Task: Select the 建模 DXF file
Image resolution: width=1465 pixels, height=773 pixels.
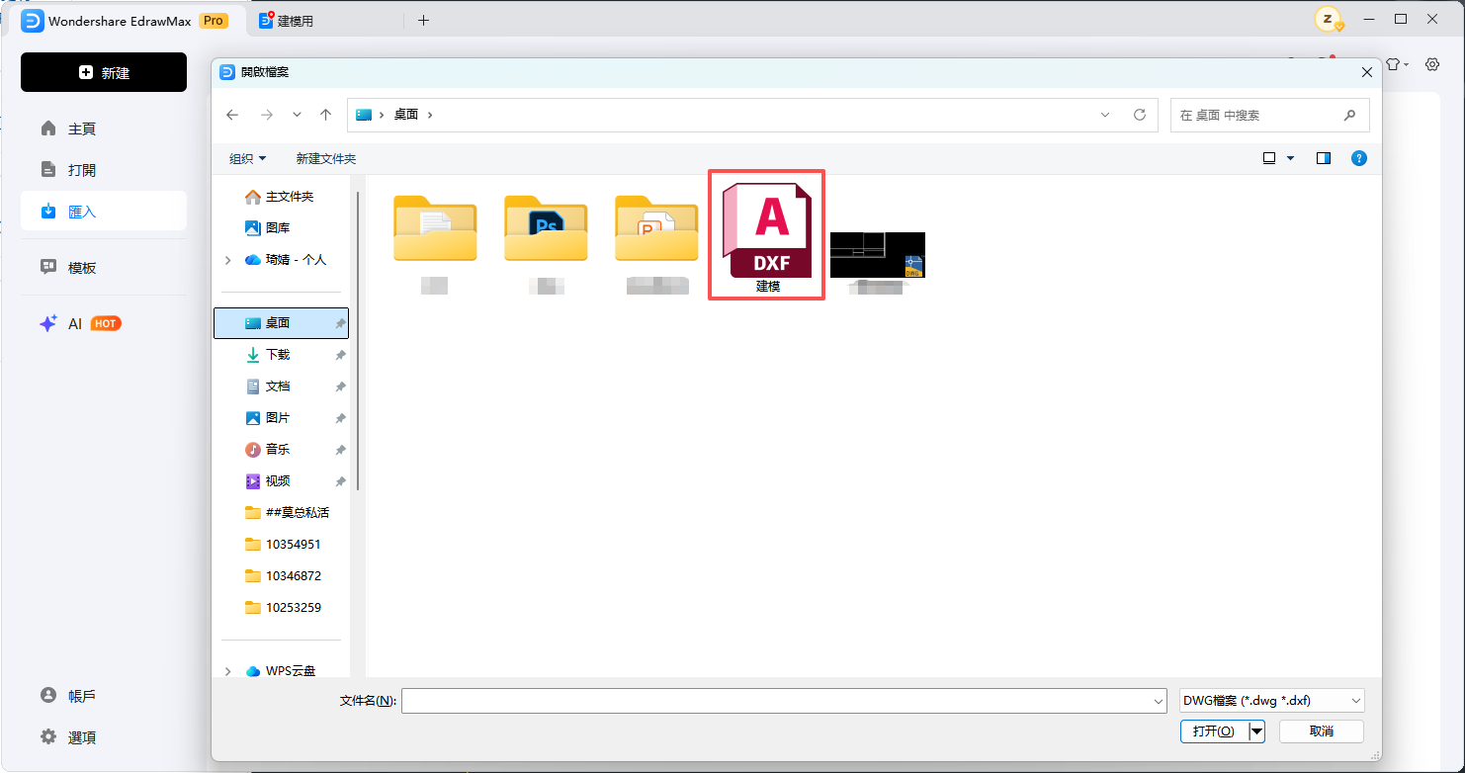Action: 767,235
